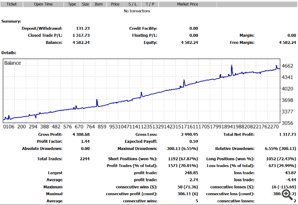Screen dimensions: 298x205
Task: Click the Price column header
Action: (115, 4)
